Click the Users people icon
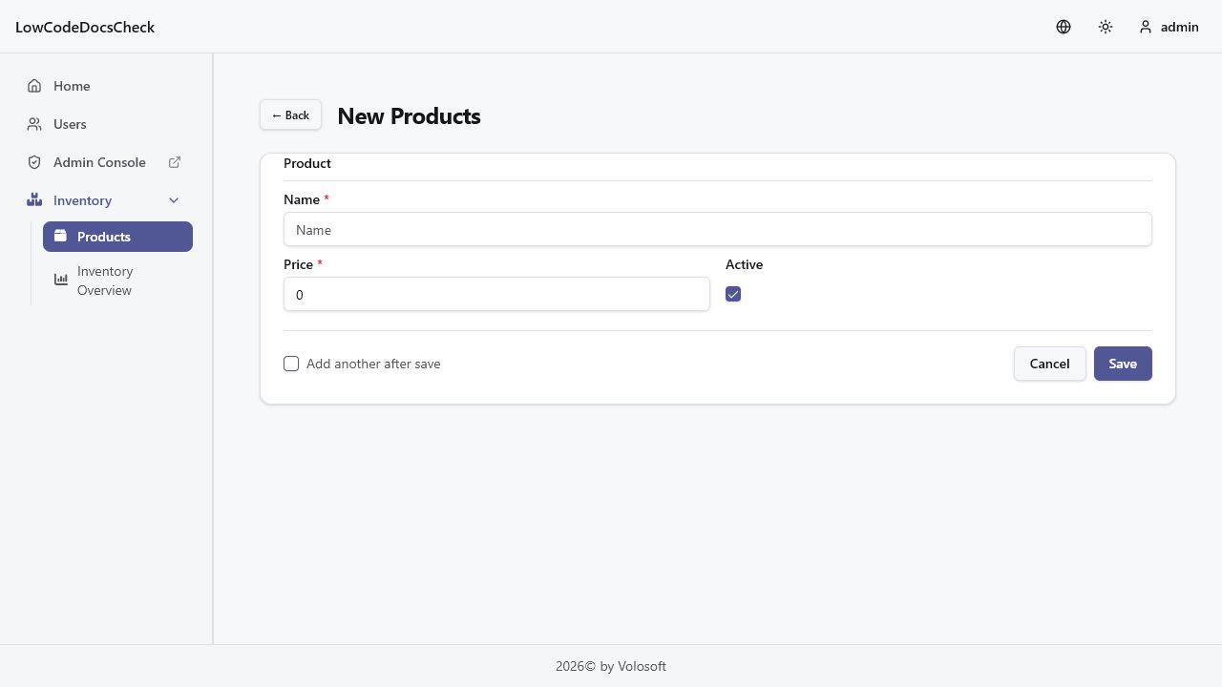The image size is (1222, 687). pos(34,124)
